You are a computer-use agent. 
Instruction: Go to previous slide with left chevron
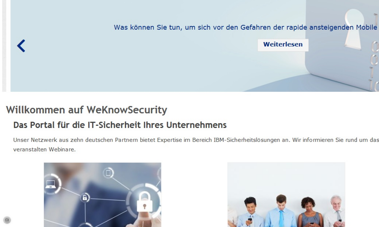(21, 46)
